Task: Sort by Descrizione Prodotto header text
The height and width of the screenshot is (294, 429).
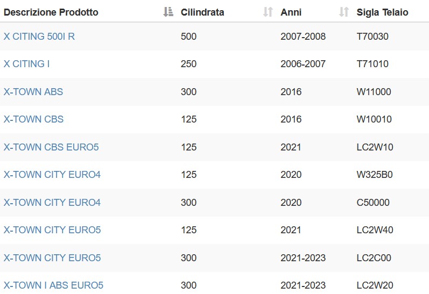Action: 51,12
